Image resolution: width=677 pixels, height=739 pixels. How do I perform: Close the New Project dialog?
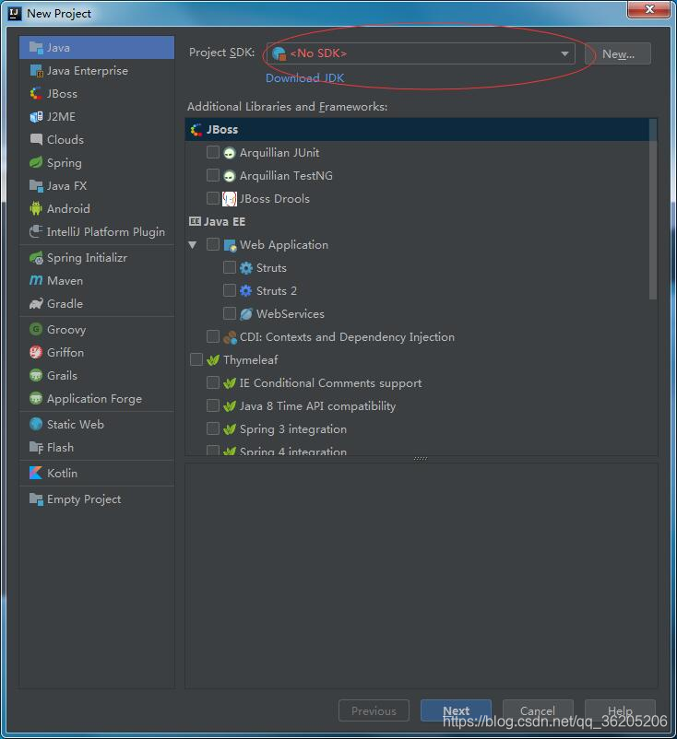tap(649, 9)
